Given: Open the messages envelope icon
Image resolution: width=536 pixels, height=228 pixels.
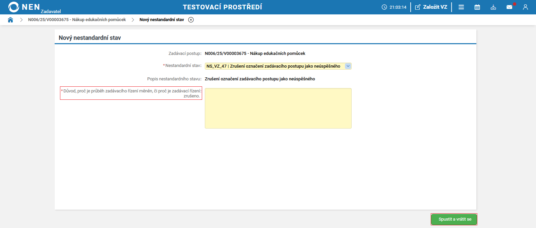Looking at the screenshot, I should [510, 7].
